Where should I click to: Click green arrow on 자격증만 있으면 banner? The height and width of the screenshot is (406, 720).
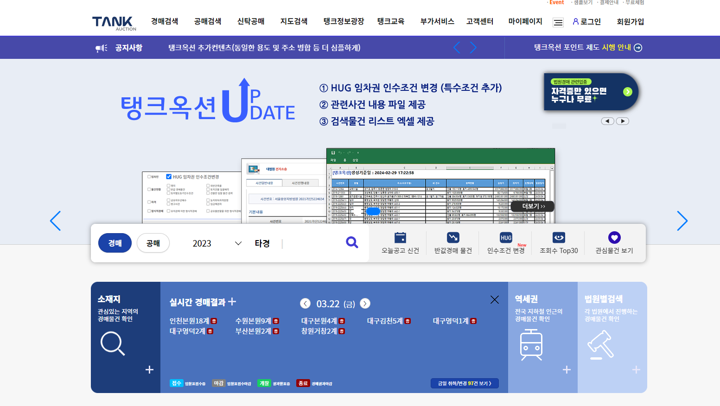click(628, 92)
